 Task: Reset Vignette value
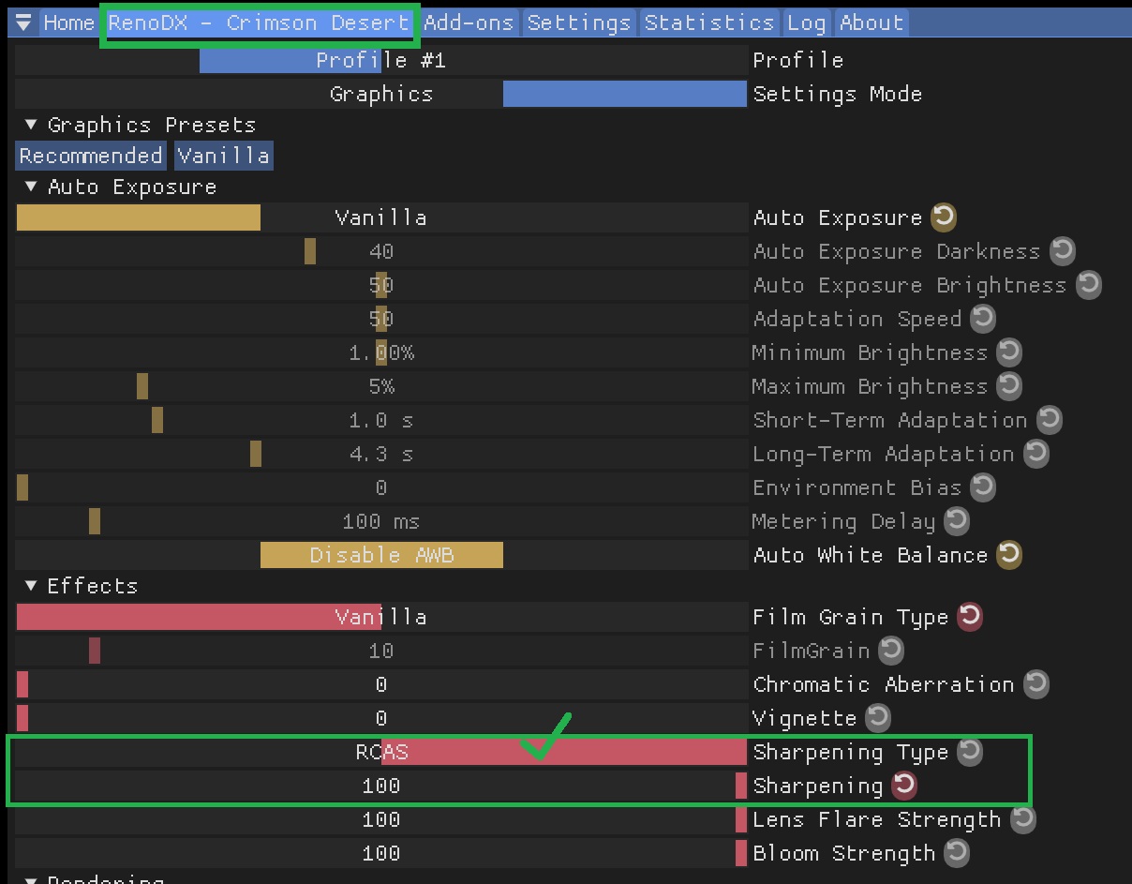coord(878,718)
